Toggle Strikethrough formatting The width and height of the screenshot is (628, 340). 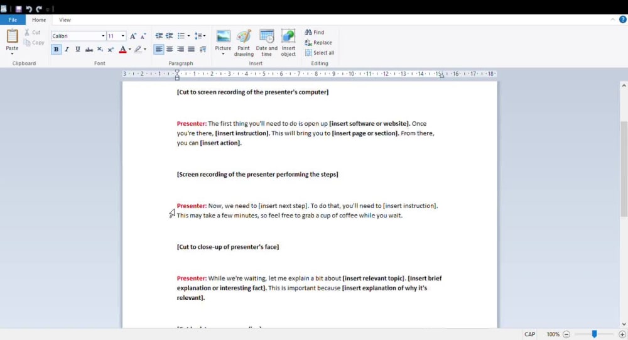point(89,49)
